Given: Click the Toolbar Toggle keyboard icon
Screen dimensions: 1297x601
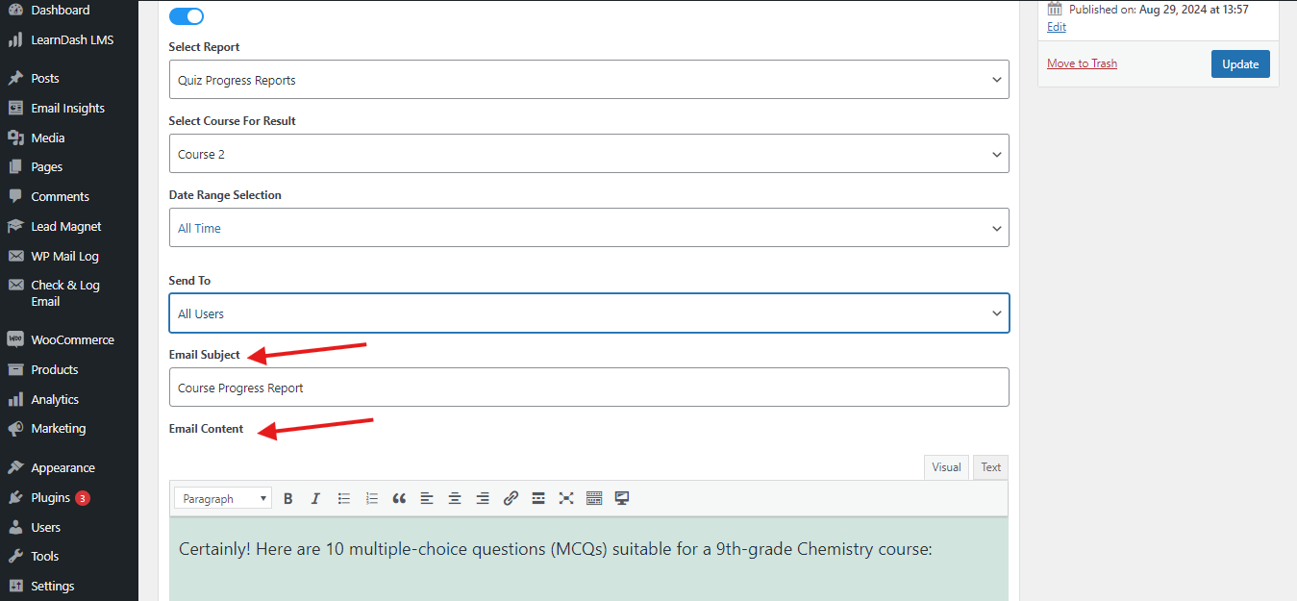Looking at the screenshot, I should point(594,498).
